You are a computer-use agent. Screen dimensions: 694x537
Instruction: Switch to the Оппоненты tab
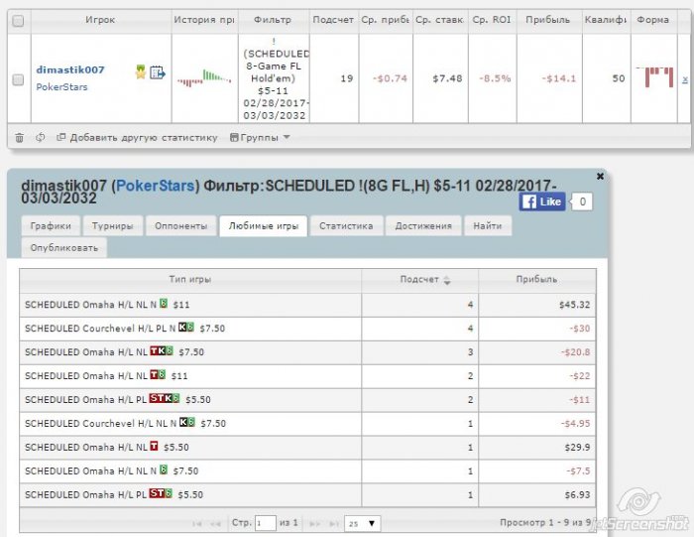pyautogui.click(x=181, y=226)
